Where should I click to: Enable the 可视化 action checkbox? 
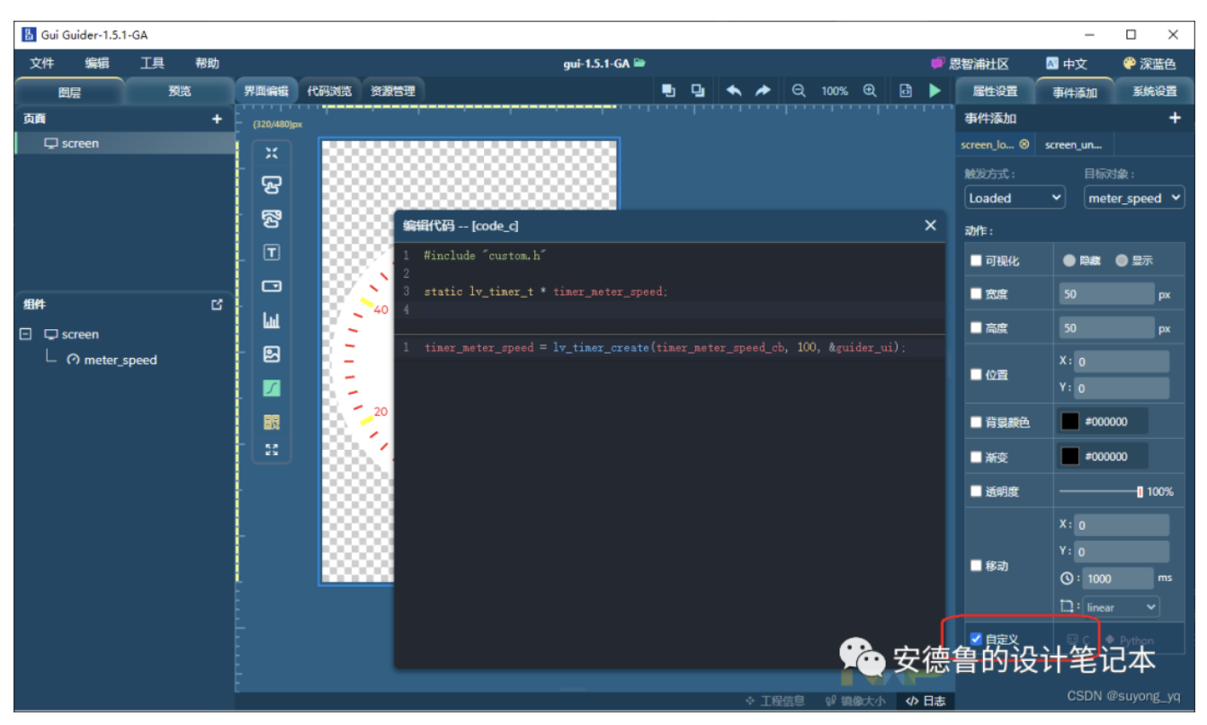(x=976, y=261)
